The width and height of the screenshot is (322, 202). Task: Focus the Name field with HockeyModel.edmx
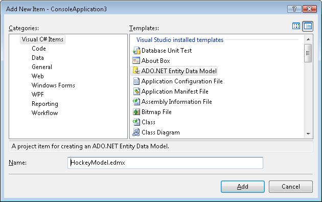pyautogui.click(x=165, y=163)
